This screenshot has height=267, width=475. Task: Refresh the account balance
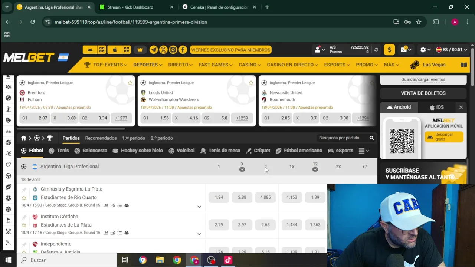[x=376, y=50]
